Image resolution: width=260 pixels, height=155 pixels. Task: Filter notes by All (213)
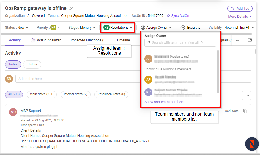click(x=14, y=94)
